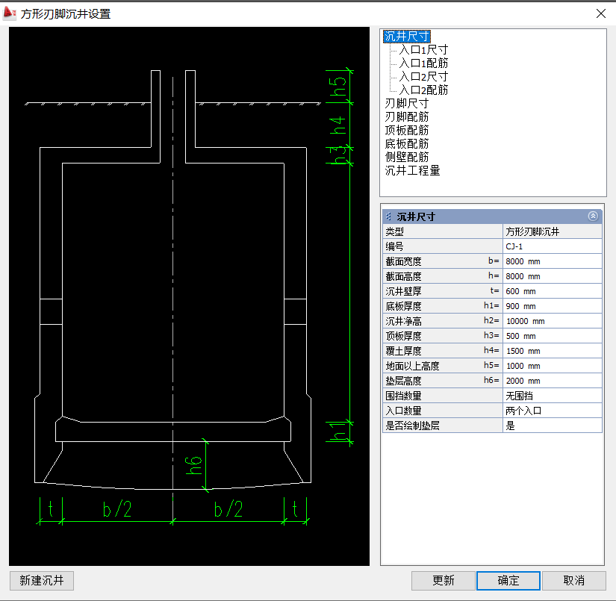
Task: Open 入口1配筋 tree item
Action: [423, 63]
